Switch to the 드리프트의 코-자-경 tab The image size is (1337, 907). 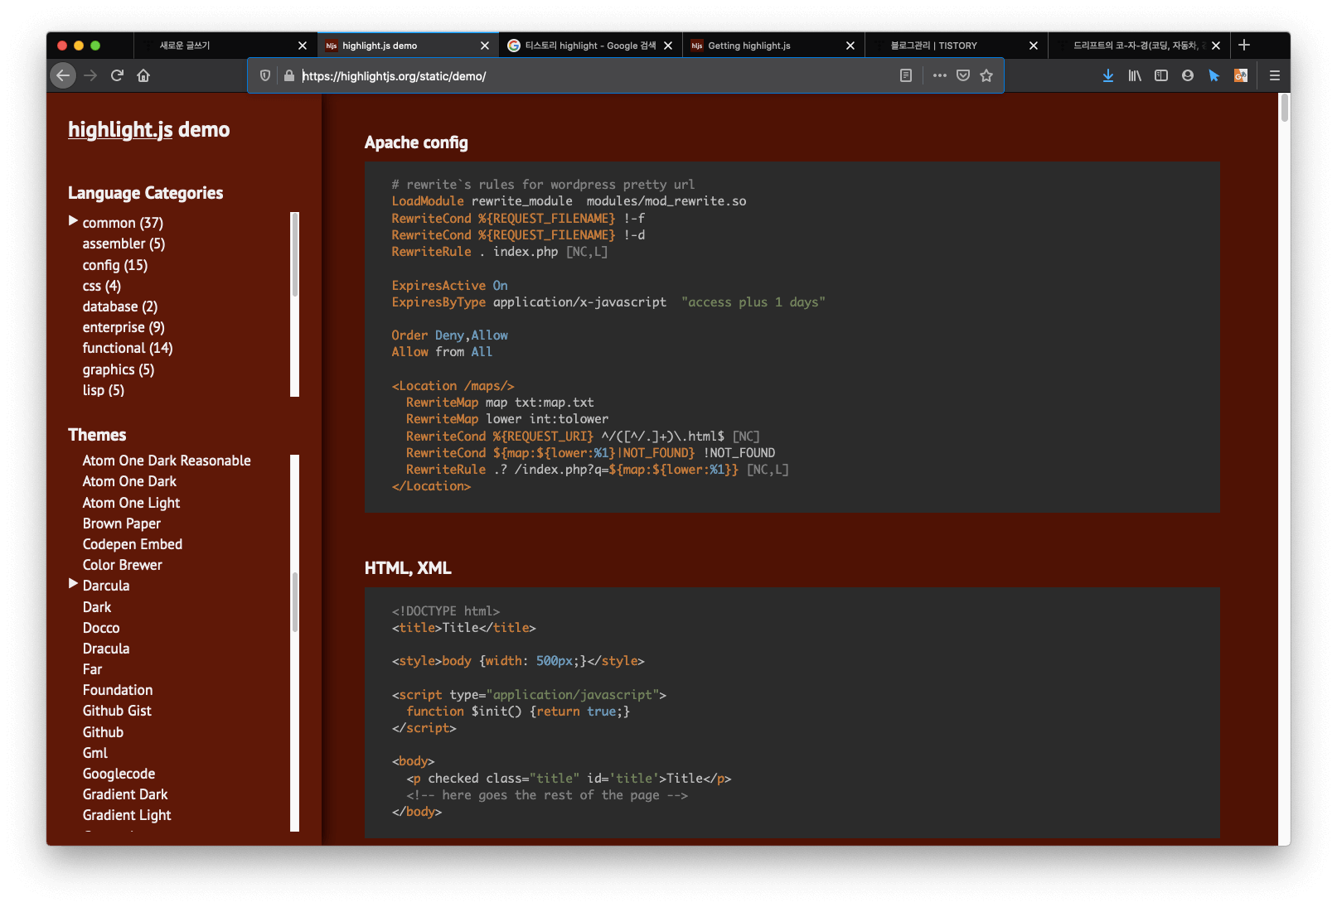coord(1140,46)
